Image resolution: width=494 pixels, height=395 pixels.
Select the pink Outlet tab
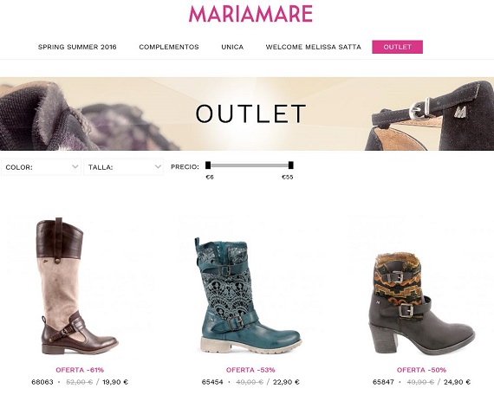click(397, 47)
